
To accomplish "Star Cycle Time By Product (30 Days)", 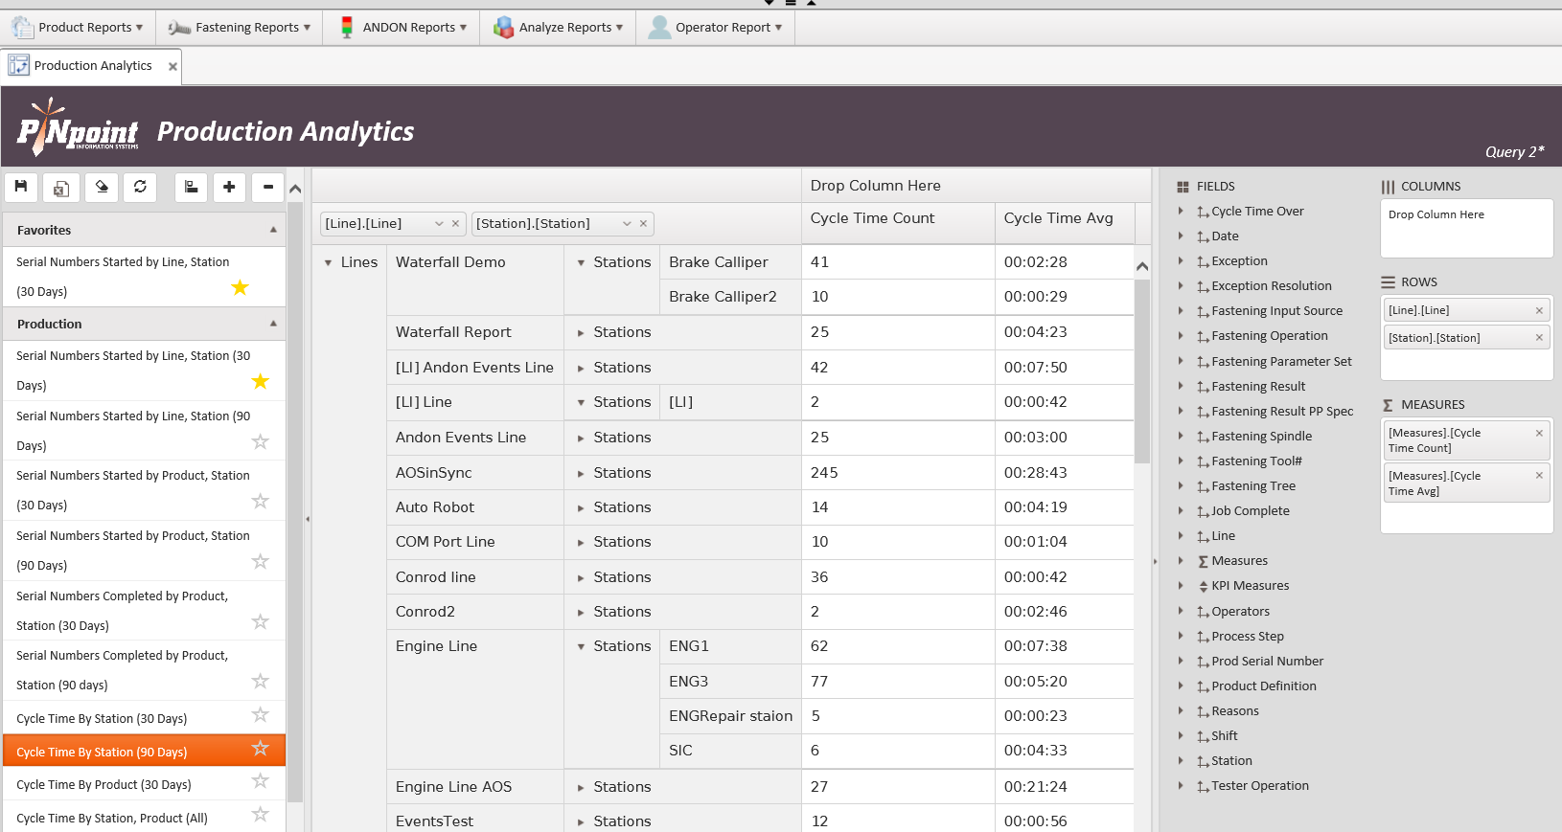I will pos(260,780).
